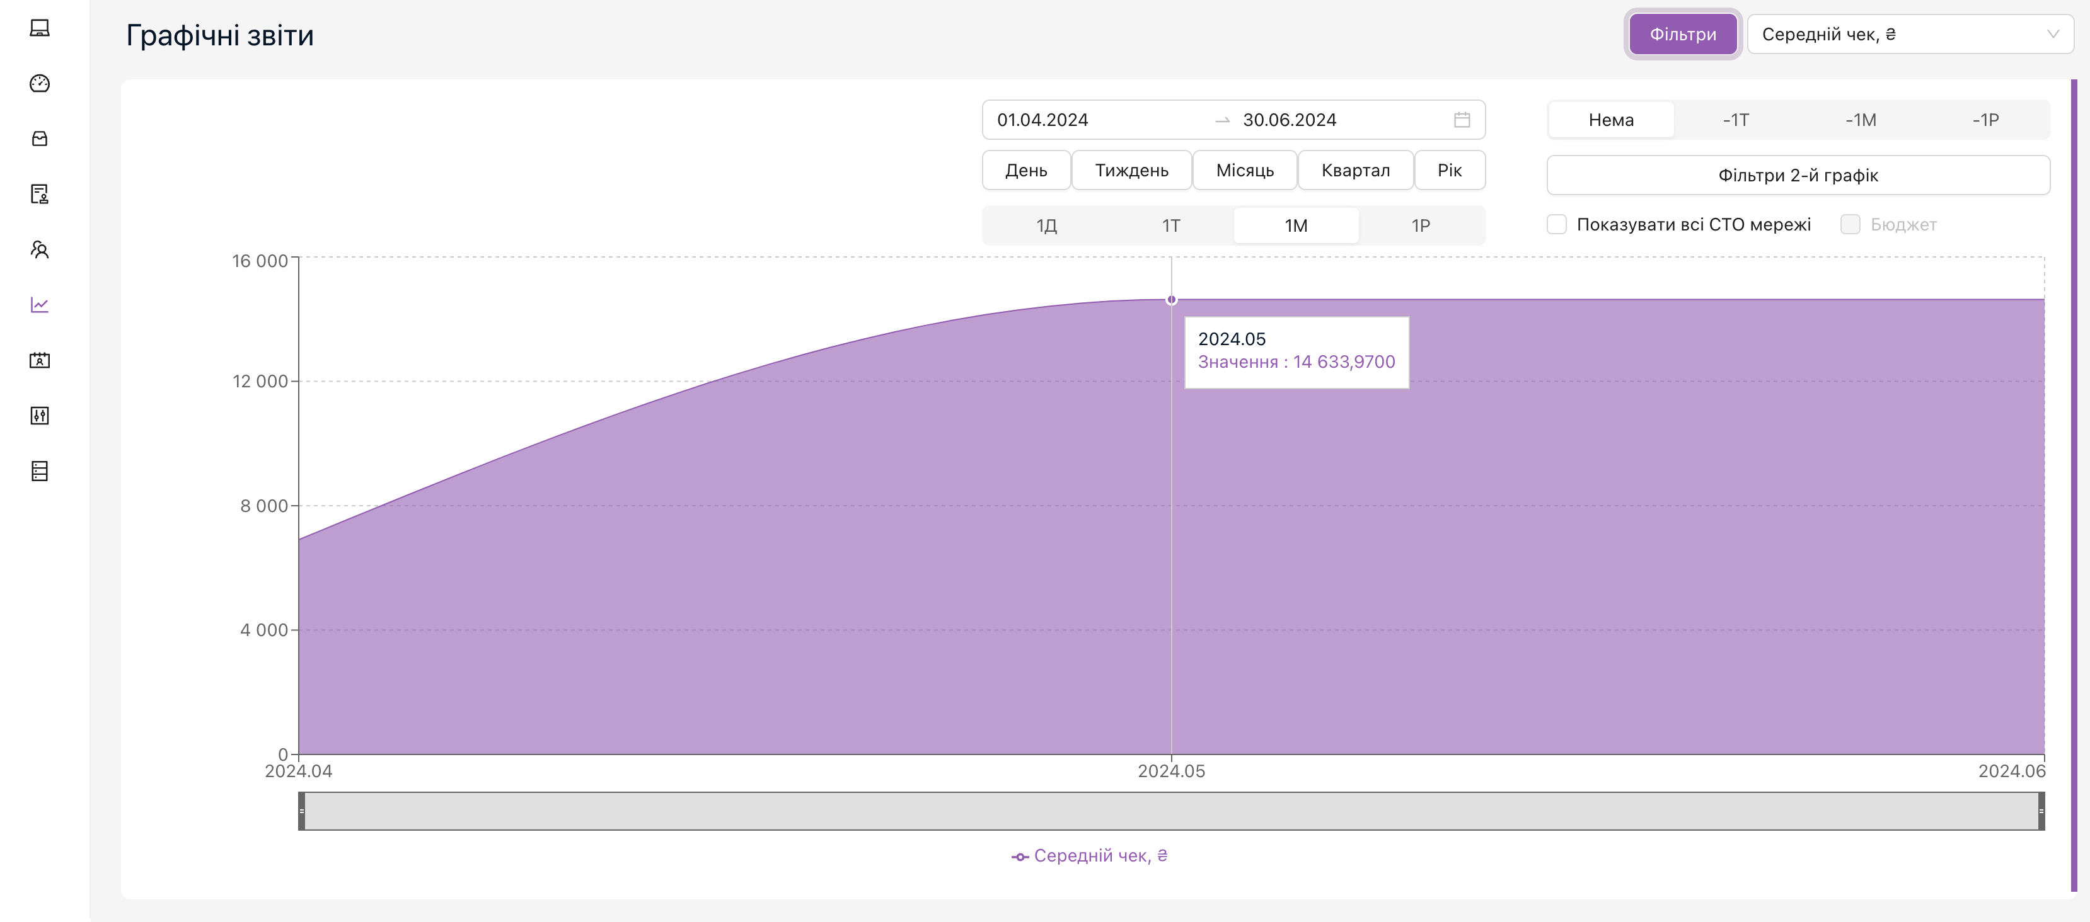The height and width of the screenshot is (922, 2090).
Task: Open the calendar icon in date range
Action: (x=1461, y=120)
